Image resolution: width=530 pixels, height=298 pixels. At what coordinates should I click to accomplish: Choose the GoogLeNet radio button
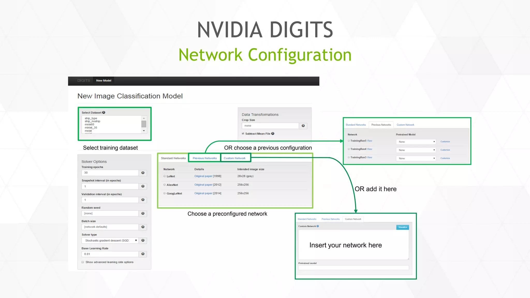tap(165, 193)
